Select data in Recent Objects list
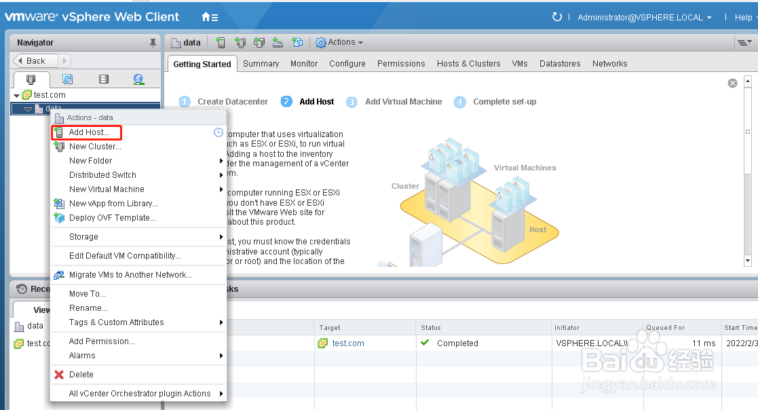758x410 pixels. pos(35,326)
